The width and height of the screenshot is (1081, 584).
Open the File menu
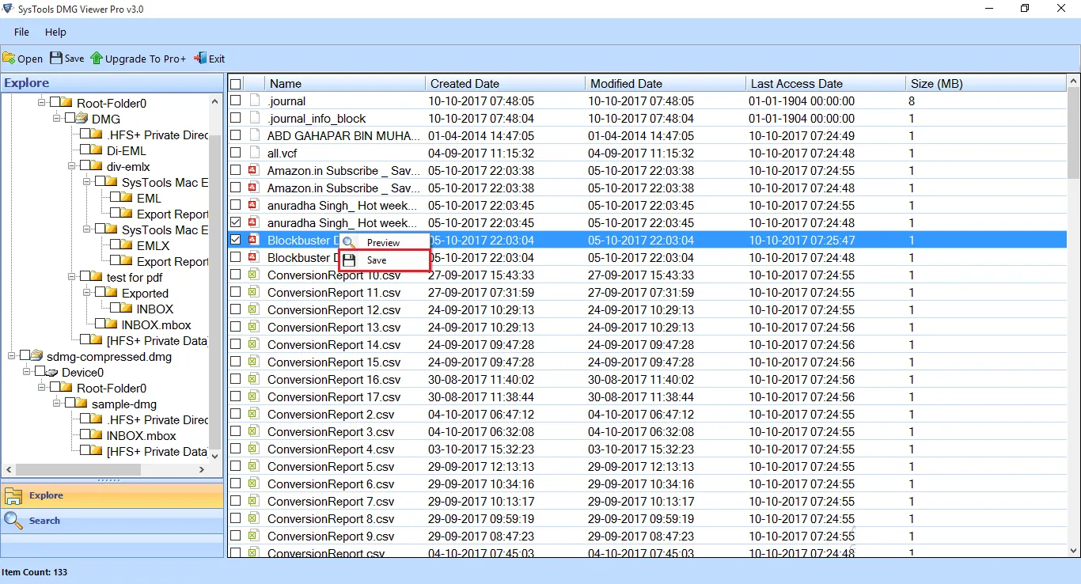coord(21,32)
